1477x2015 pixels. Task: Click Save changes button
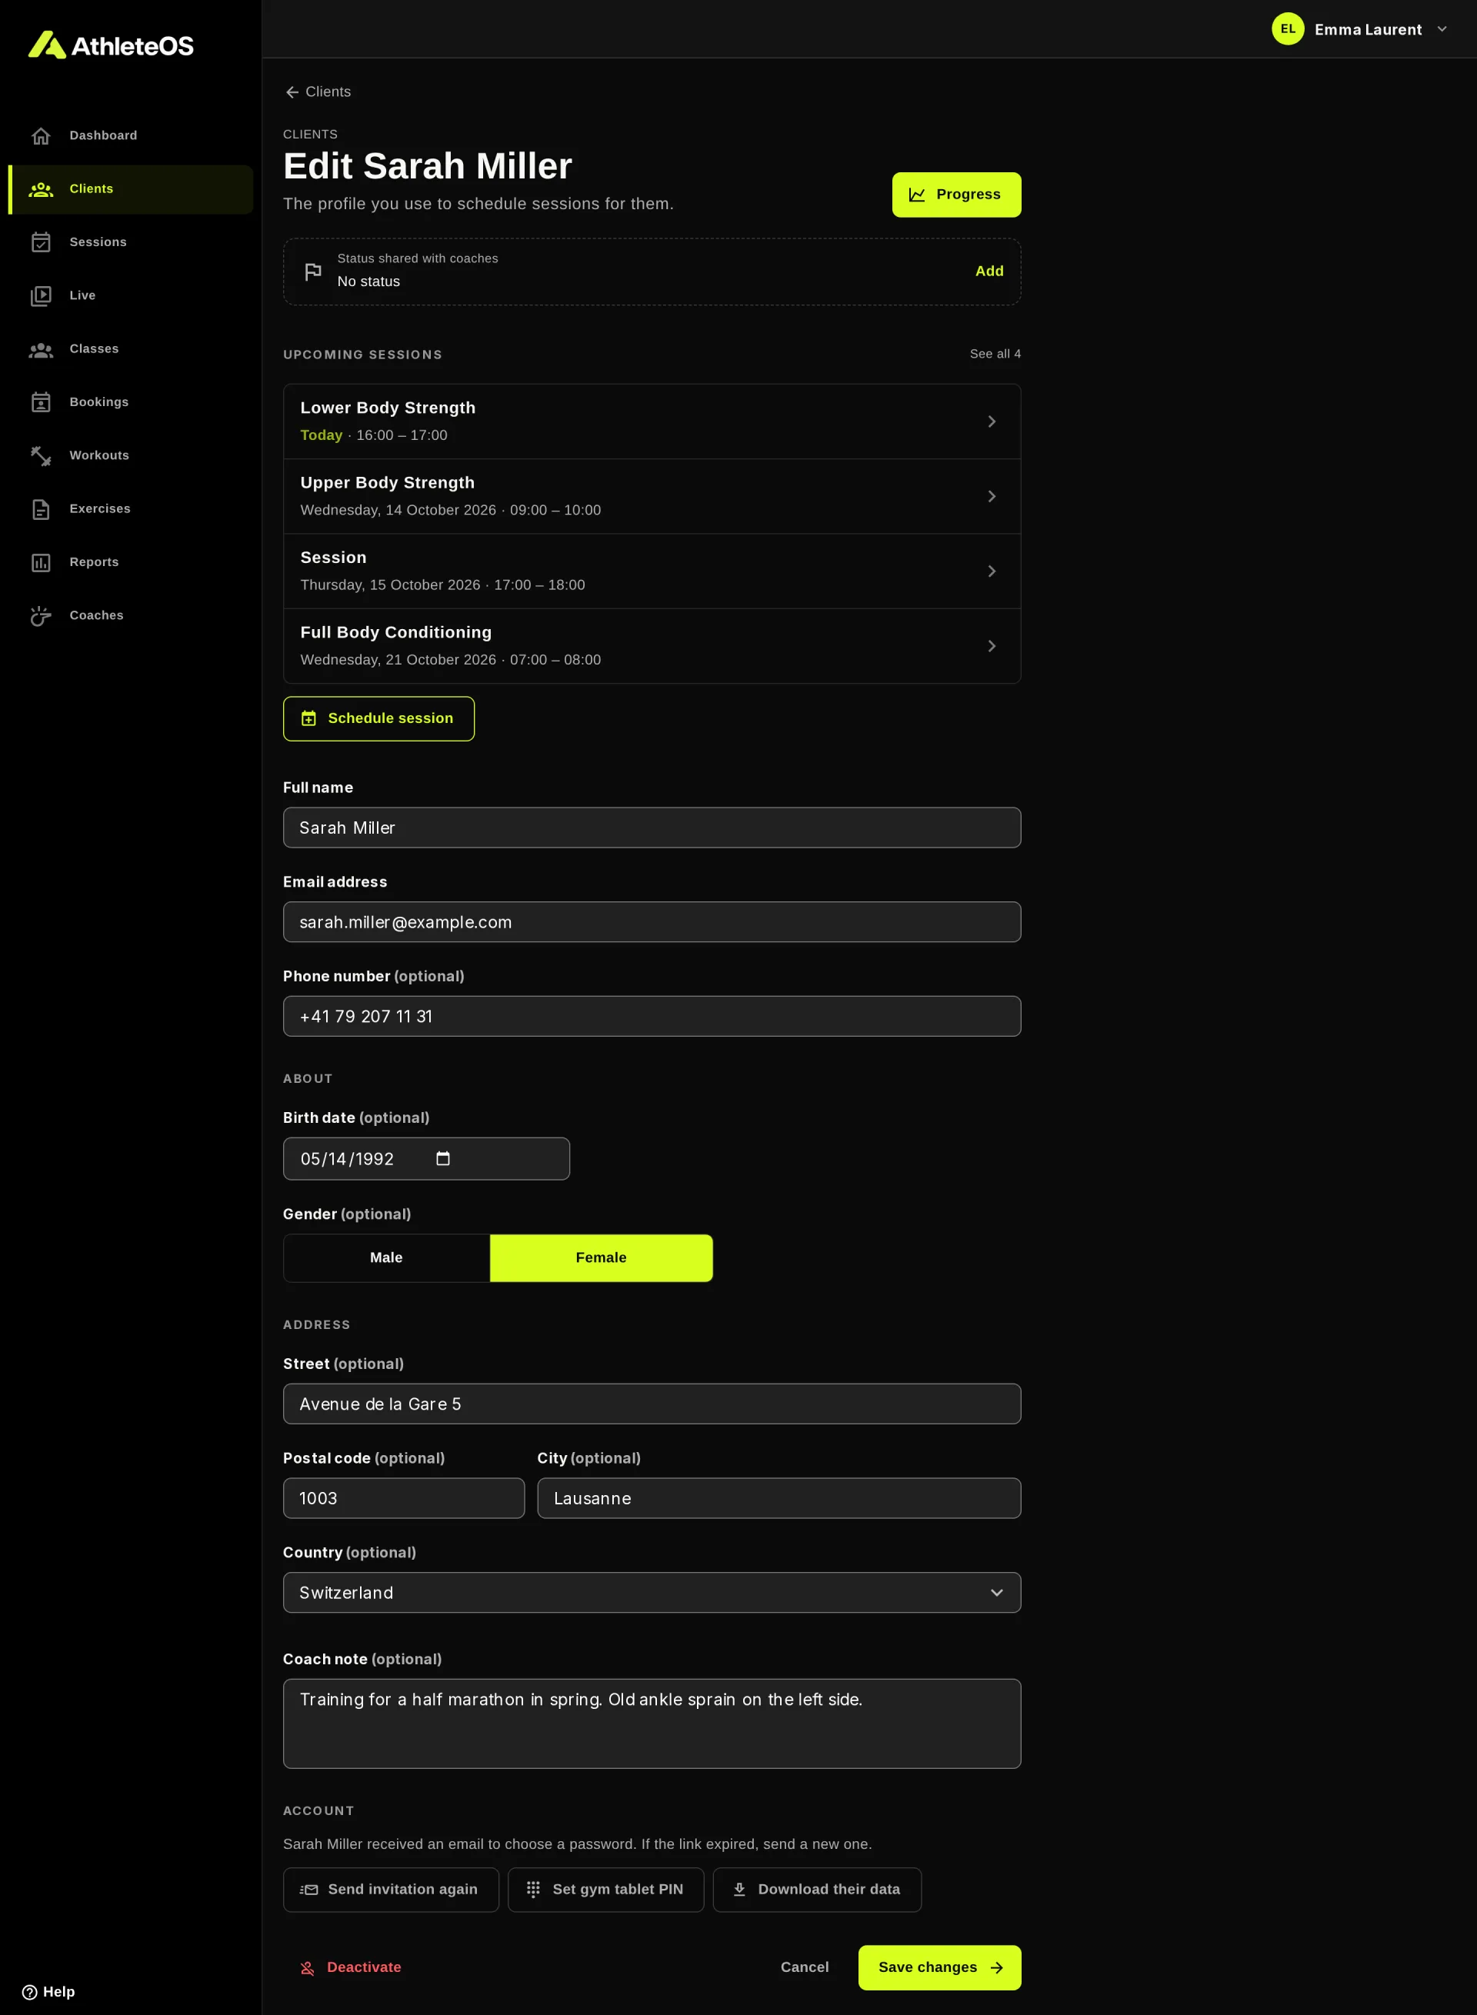[x=939, y=1967]
